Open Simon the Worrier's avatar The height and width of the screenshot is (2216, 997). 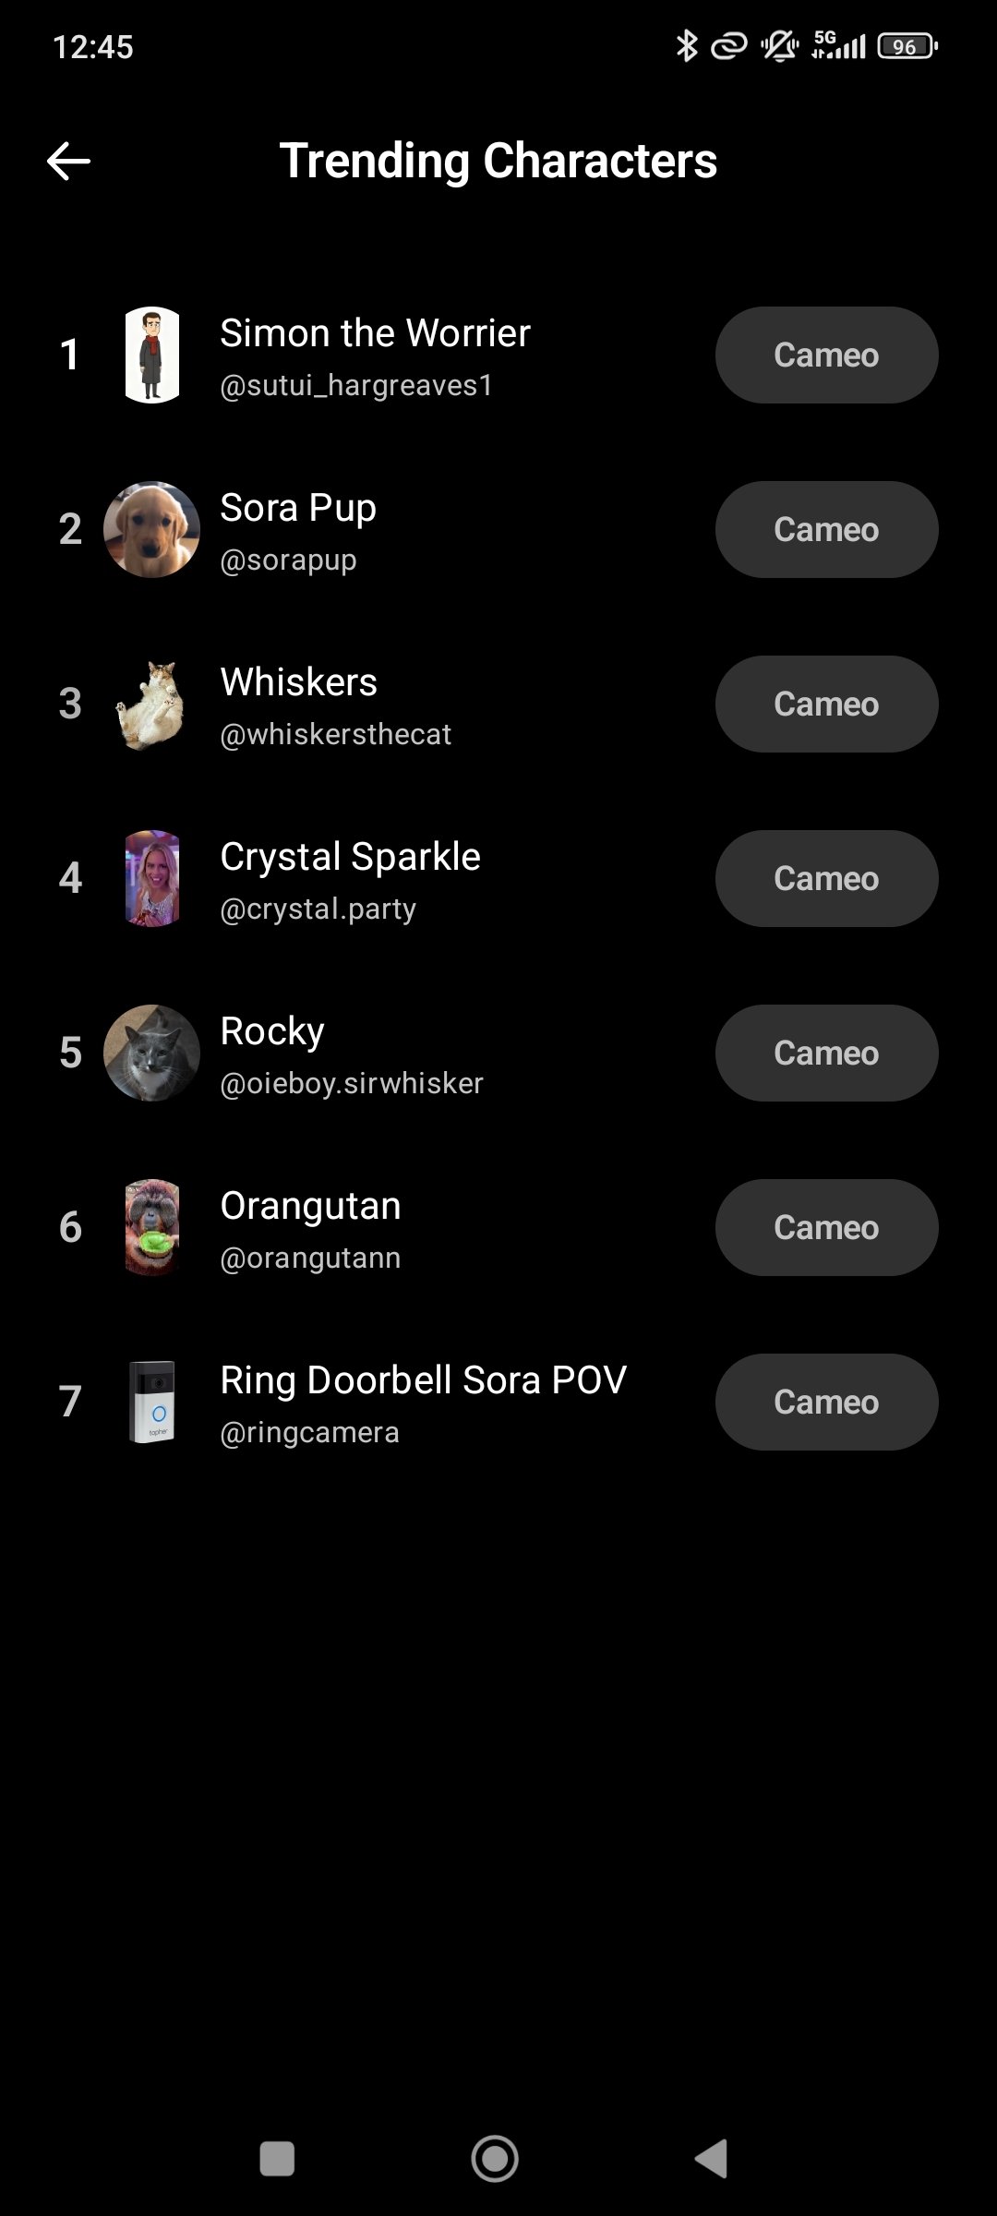pyautogui.click(x=152, y=355)
